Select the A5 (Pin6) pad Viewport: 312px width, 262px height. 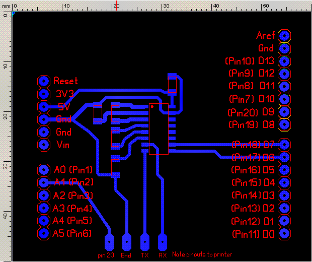44,233
